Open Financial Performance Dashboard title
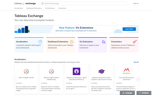The height and width of the screenshot is (95, 153). tap(126, 79)
